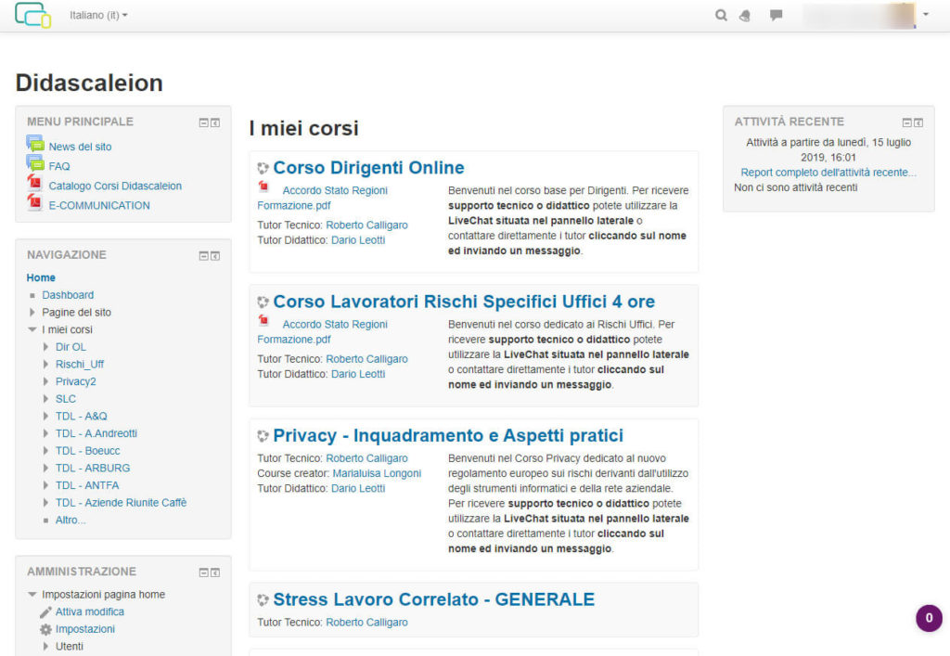Click the pencil icon beside Attiva modifica

(x=45, y=612)
